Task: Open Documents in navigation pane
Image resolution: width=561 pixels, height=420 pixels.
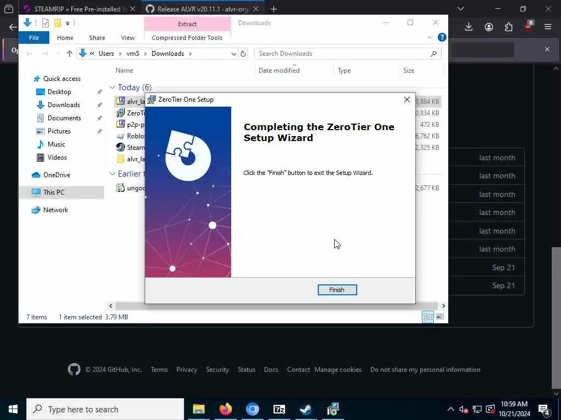Action: [x=64, y=118]
